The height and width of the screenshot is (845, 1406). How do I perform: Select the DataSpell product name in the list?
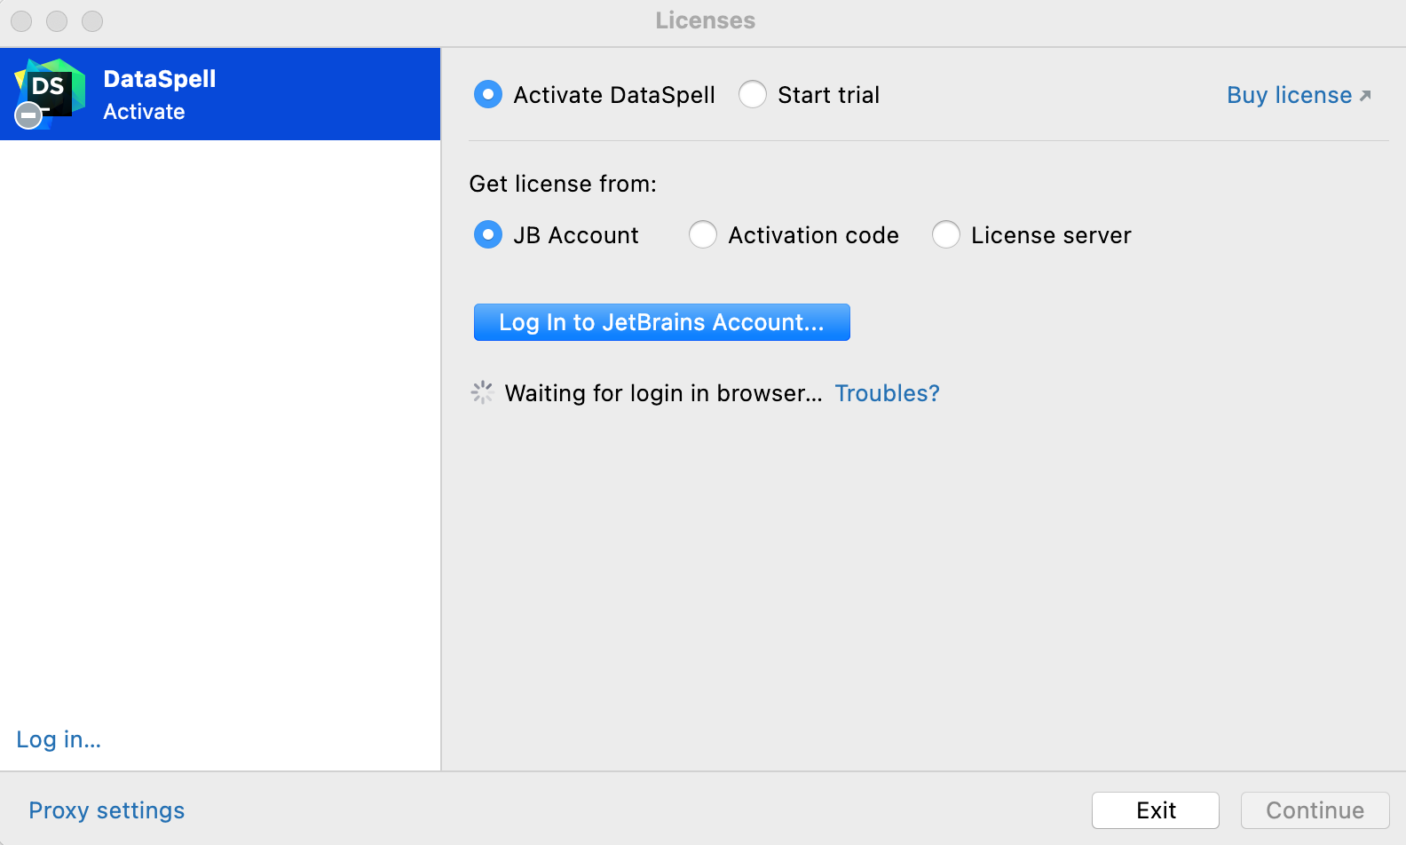coord(160,79)
